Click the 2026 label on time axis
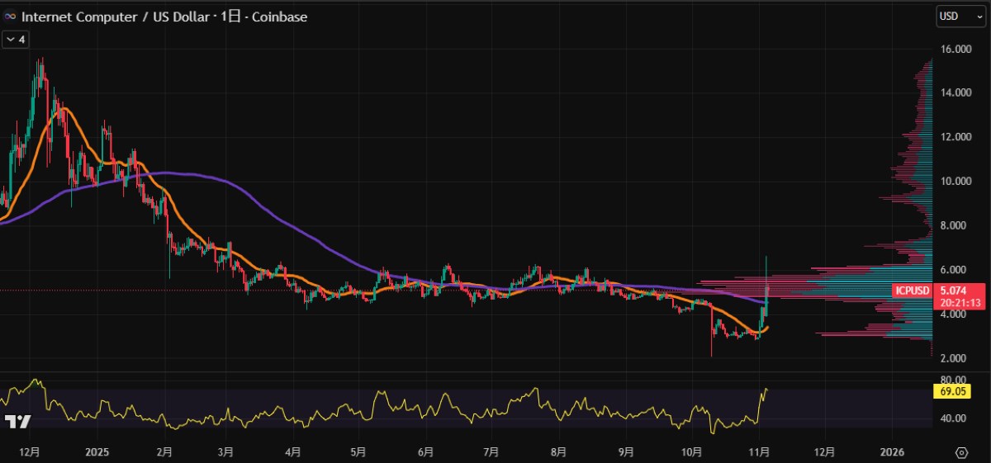Viewport: 991px width, 463px height. point(893,452)
